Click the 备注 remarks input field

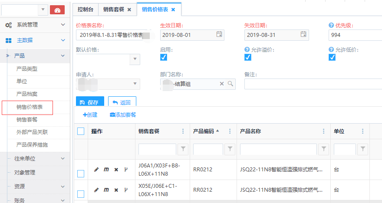[x=313, y=84]
